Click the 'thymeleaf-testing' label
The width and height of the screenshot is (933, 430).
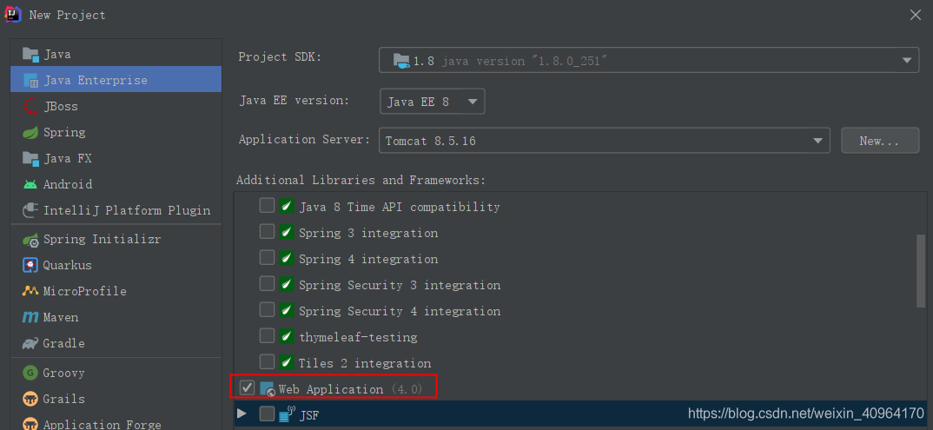(x=358, y=337)
